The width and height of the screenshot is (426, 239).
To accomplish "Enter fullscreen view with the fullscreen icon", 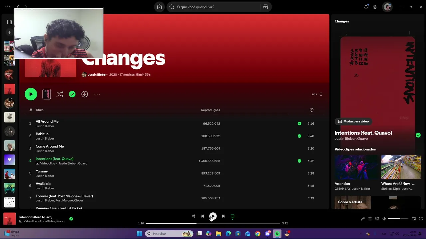I will (421, 219).
